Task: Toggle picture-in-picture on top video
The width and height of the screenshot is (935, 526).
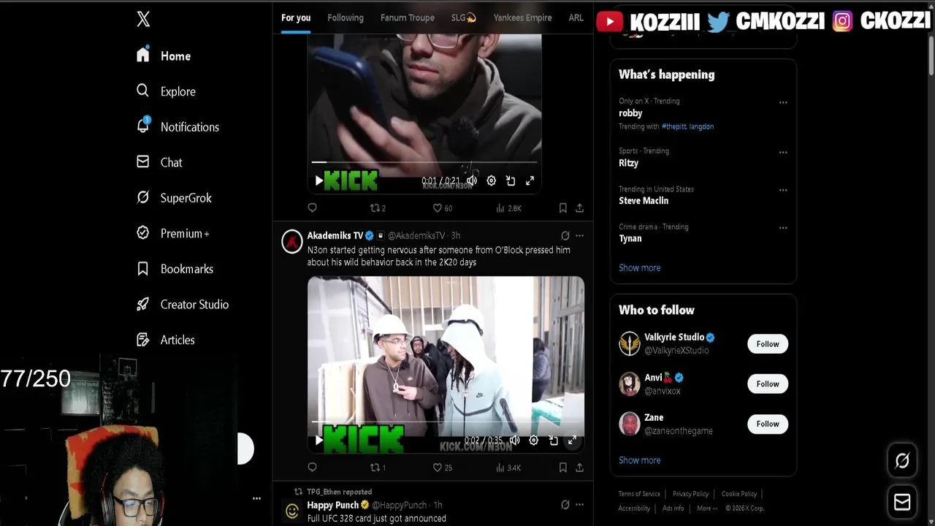Action: (511, 180)
